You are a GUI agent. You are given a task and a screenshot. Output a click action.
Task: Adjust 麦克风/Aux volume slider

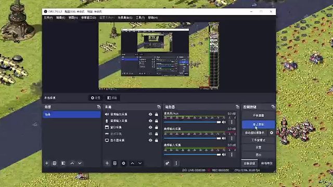click(193, 122)
